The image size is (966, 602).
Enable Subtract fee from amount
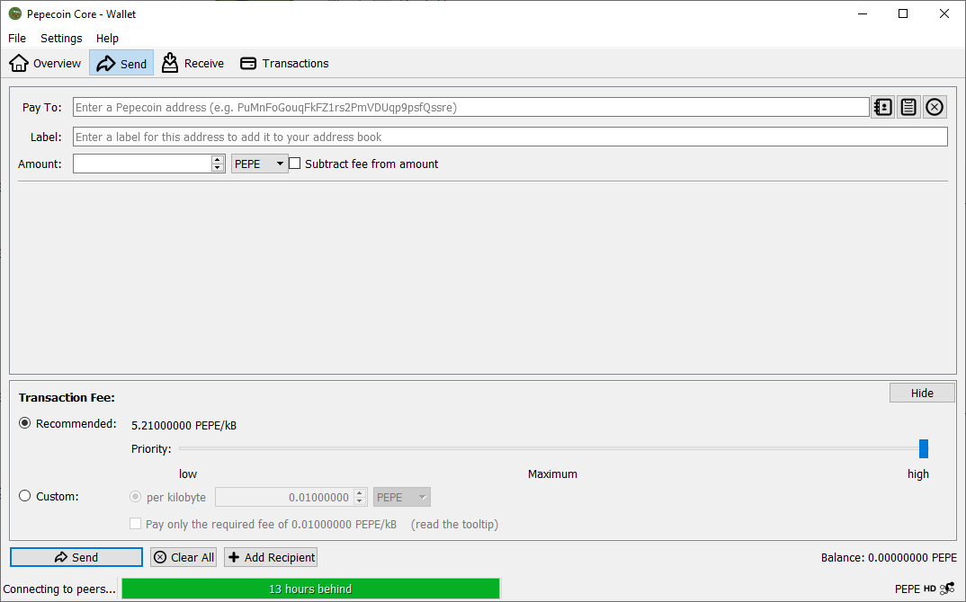294,164
